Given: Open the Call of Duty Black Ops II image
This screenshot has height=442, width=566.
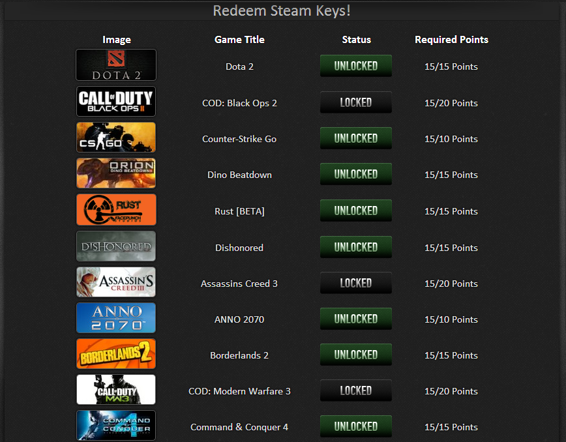Looking at the screenshot, I should tap(116, 102).
